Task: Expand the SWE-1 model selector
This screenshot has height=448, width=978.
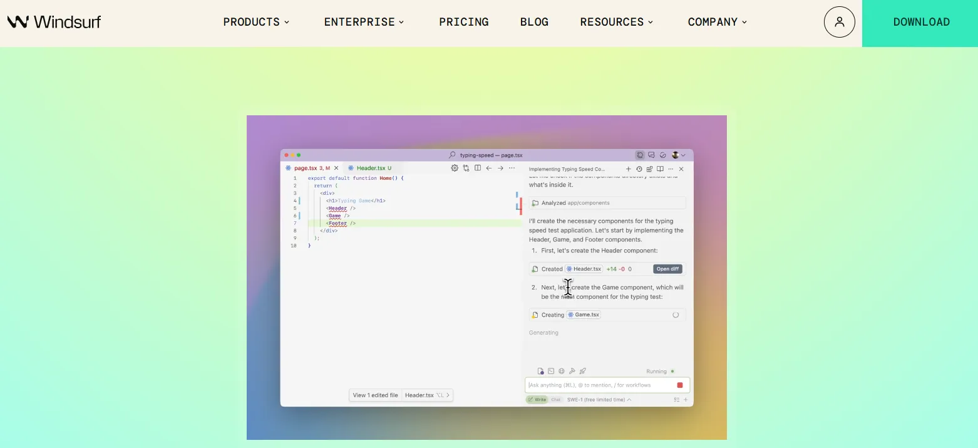Action: [599, 400]
